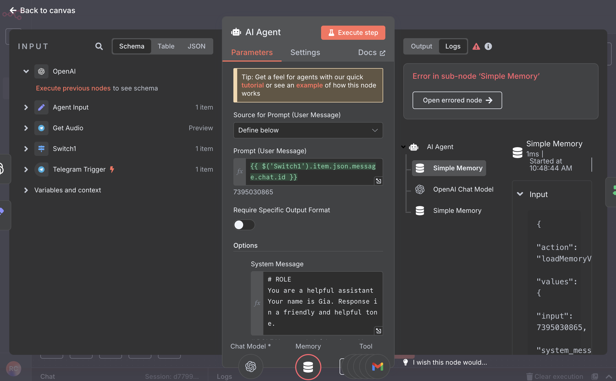Click the lightning bolt trigger icon beside Telegram Trigger
The width and height of the screenshot is (616, 381).
[112, 169]
